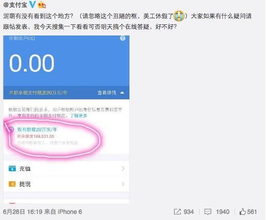Viewport: 267px width, 220px height.
Task: Click the blue verified V badge
Action: 32,5
